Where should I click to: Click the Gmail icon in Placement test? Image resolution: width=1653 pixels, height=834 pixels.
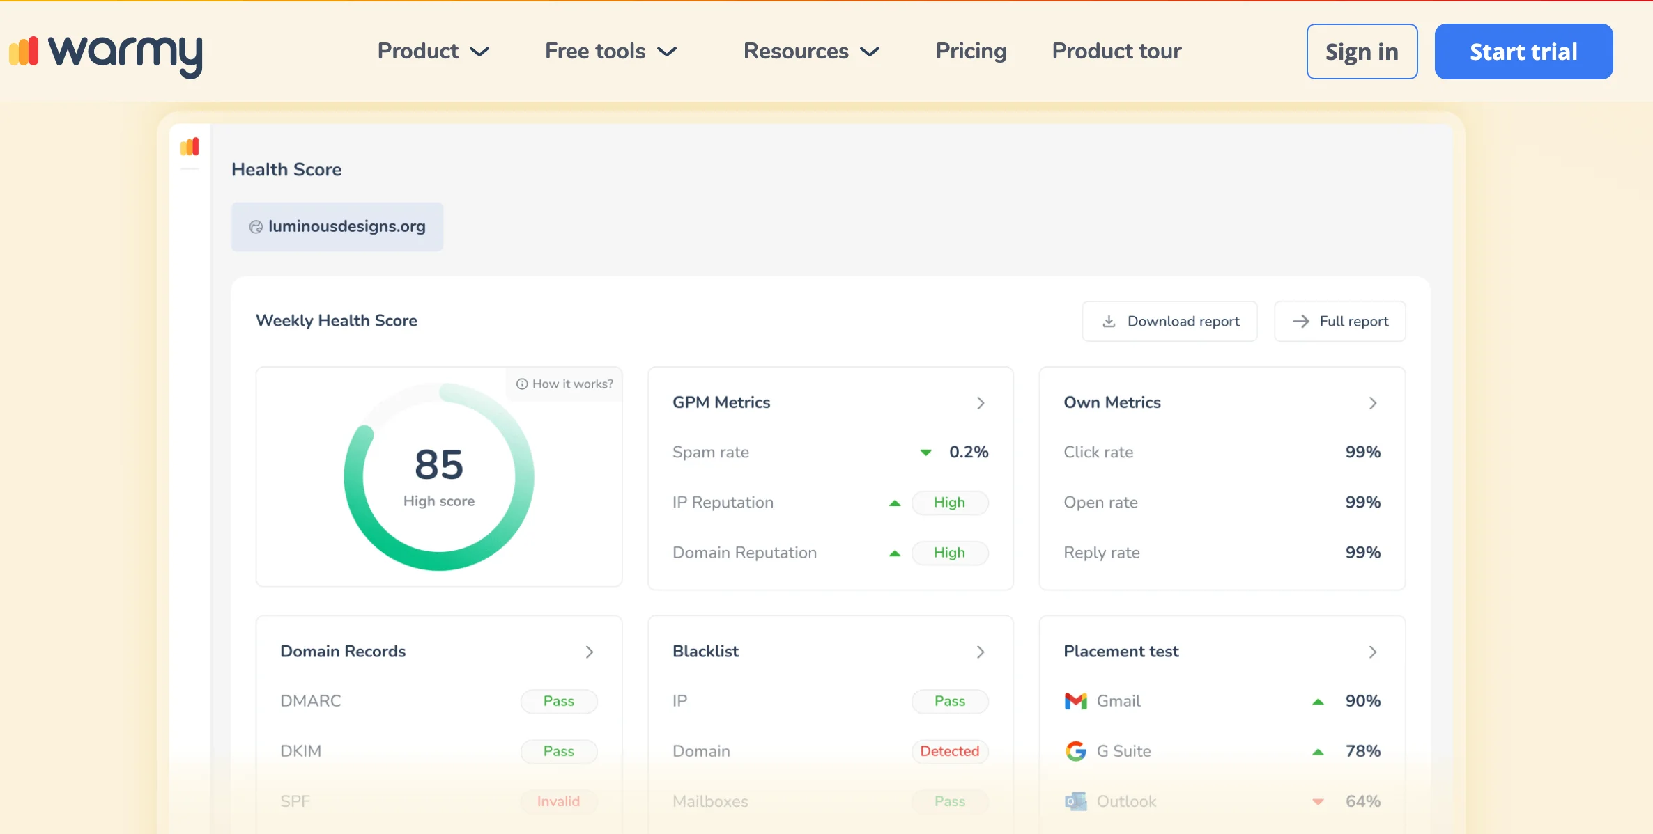click(x=1076, y=701)
